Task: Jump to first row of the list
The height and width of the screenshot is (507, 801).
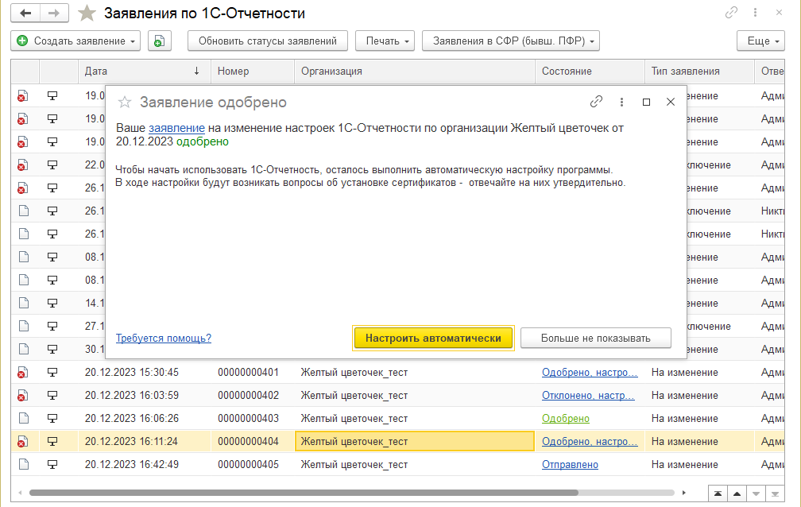Action: 718,493
